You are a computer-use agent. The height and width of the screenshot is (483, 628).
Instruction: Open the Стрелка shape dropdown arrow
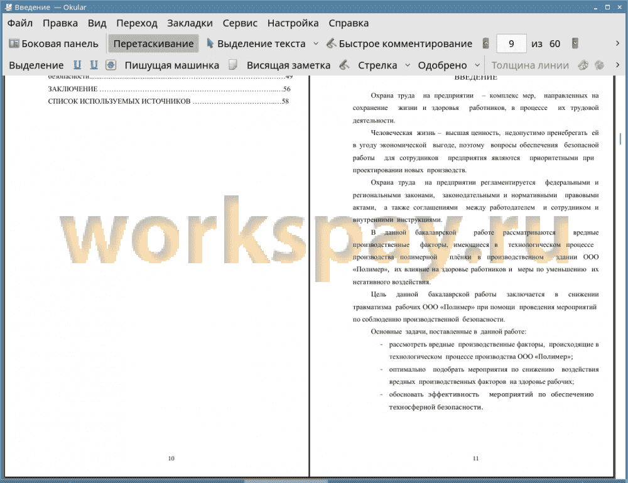tap(408, 65)
